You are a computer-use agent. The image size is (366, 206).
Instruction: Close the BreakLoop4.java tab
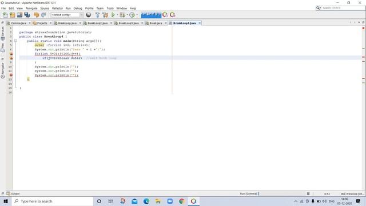tap(200, 23)
